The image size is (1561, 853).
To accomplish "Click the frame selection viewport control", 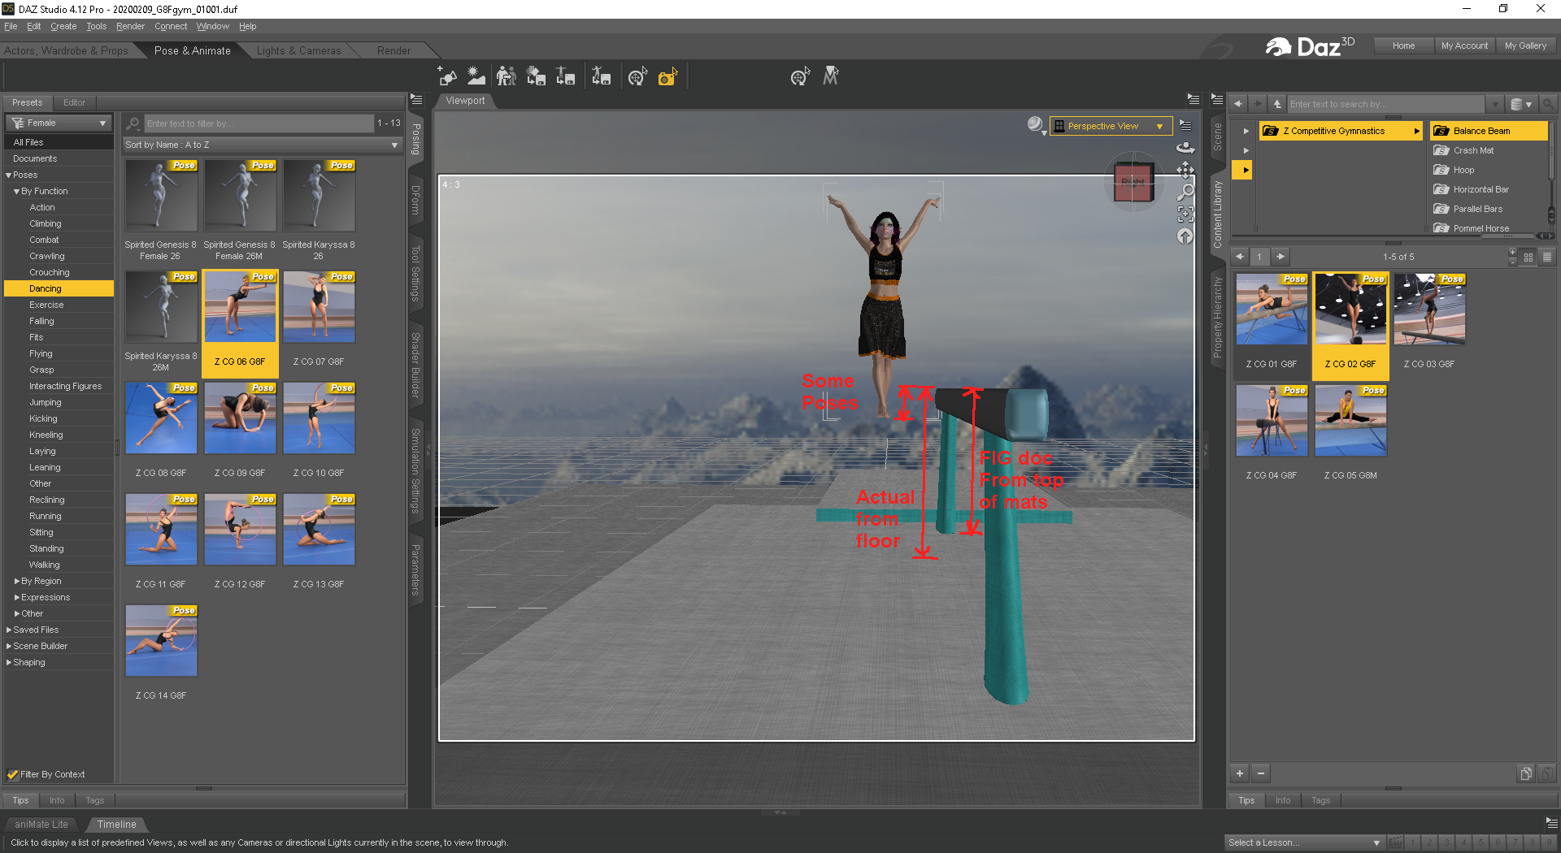I will (1185, 214).
